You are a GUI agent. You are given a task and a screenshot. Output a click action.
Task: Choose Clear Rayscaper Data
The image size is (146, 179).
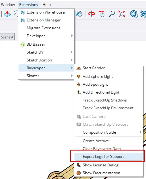point(109,149)
